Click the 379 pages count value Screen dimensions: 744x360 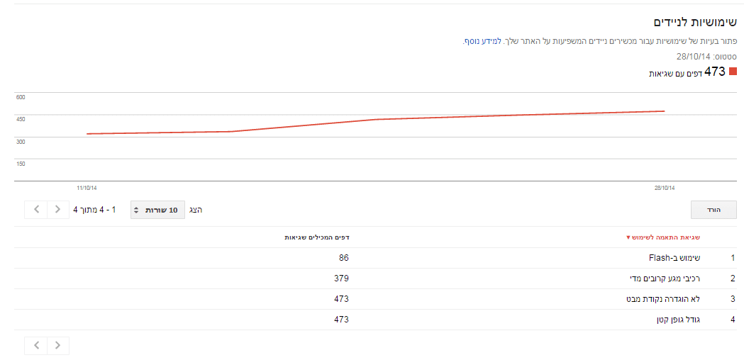coord(342,279)
